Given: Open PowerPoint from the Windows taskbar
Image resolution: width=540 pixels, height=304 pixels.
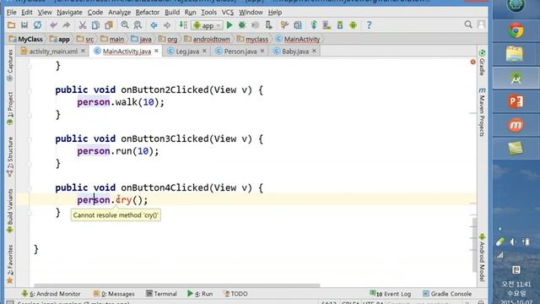Looking at the screenshot, I should click(x=516, y=101).
